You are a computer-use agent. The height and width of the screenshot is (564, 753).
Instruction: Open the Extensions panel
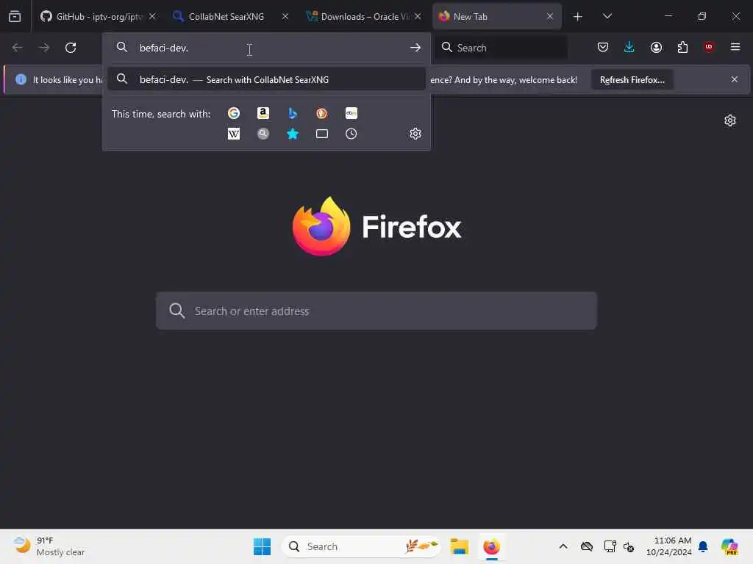coord(682,47)
